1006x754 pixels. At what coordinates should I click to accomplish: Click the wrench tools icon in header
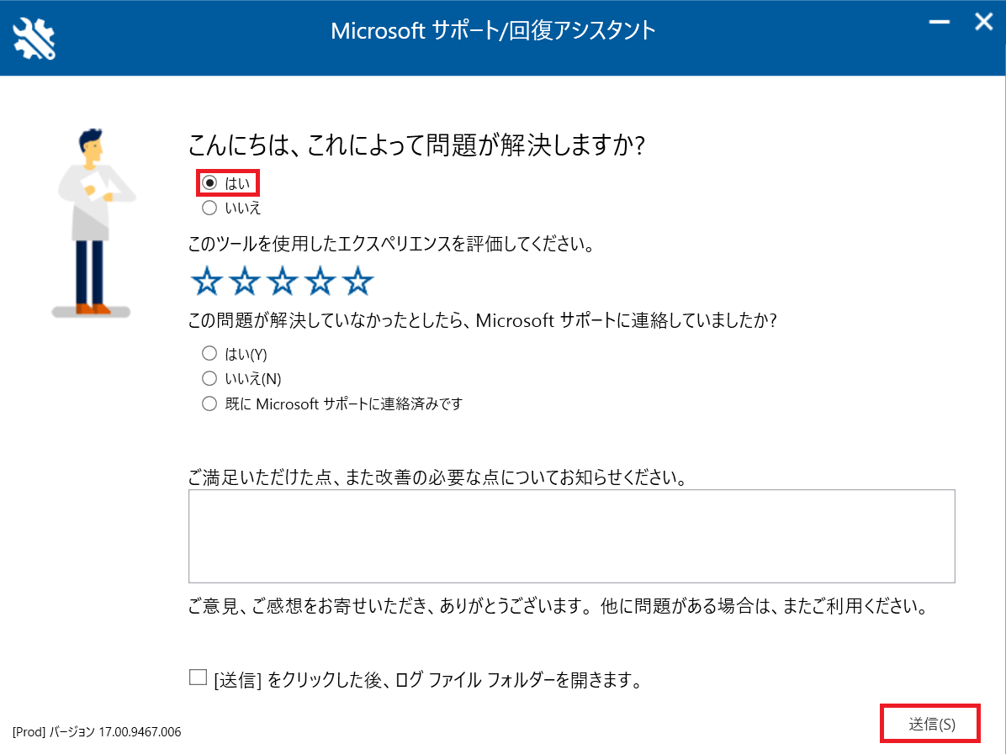pyautogui.click(x=34, y=39)
